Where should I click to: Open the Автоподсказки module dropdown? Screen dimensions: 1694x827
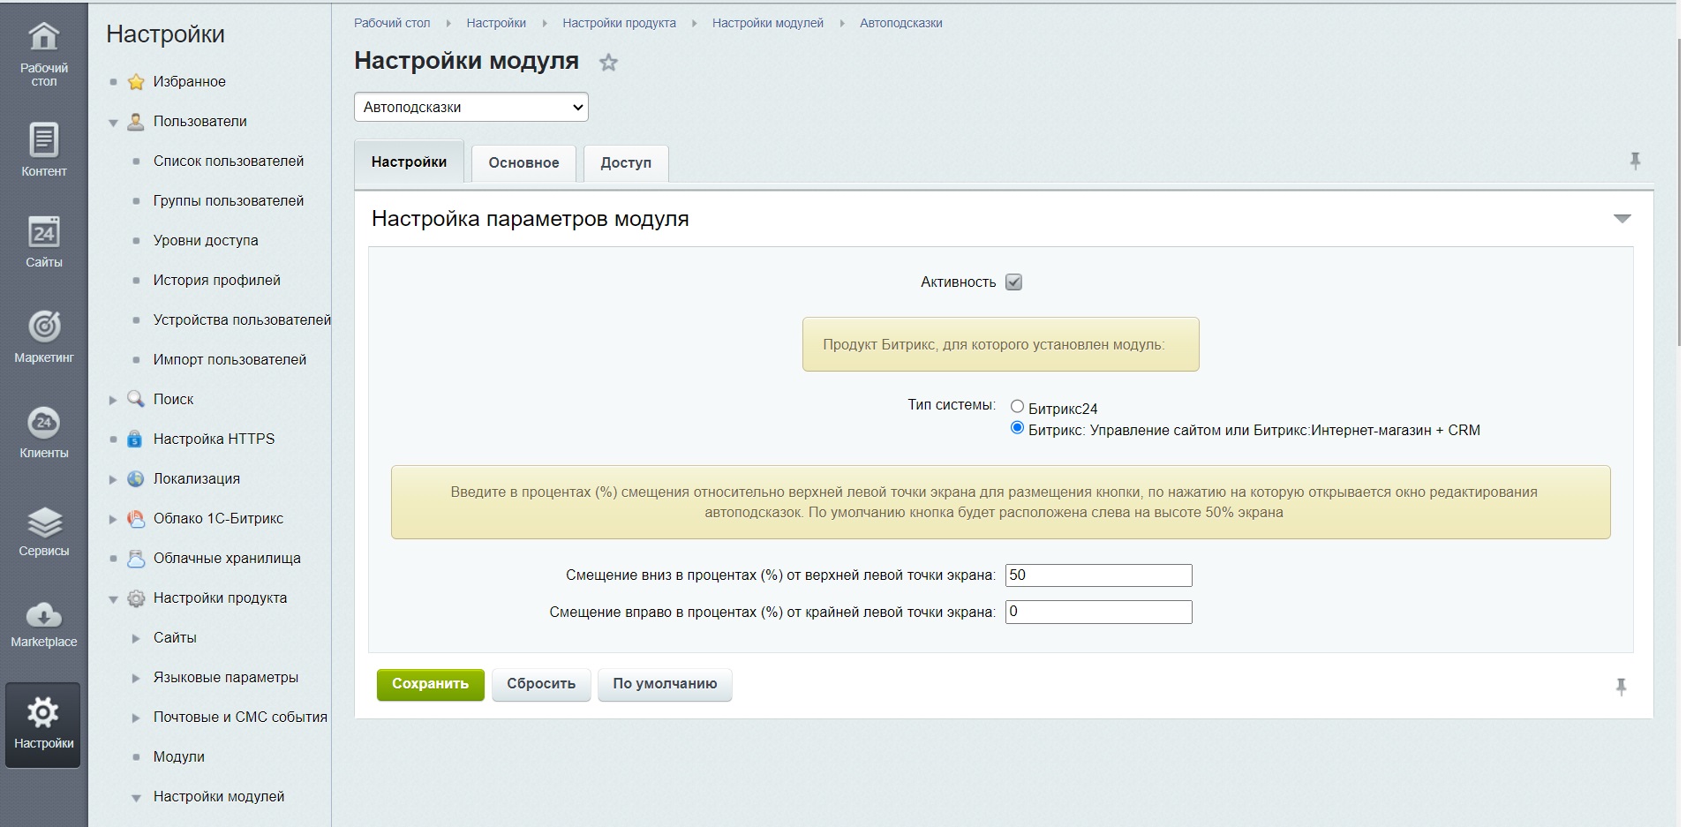coord(471,108)
